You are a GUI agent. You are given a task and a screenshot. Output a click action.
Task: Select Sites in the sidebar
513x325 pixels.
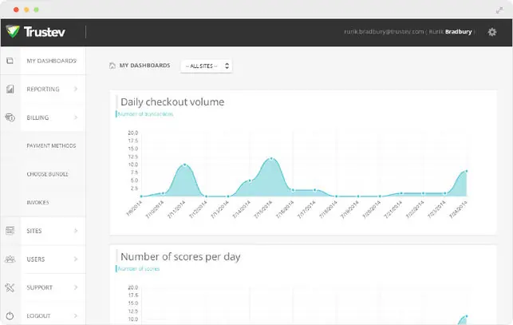(34, 231)
